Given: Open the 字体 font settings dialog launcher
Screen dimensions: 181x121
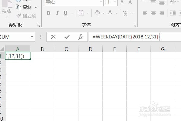Looking at the screenshot, I should (x=134, y=25).
